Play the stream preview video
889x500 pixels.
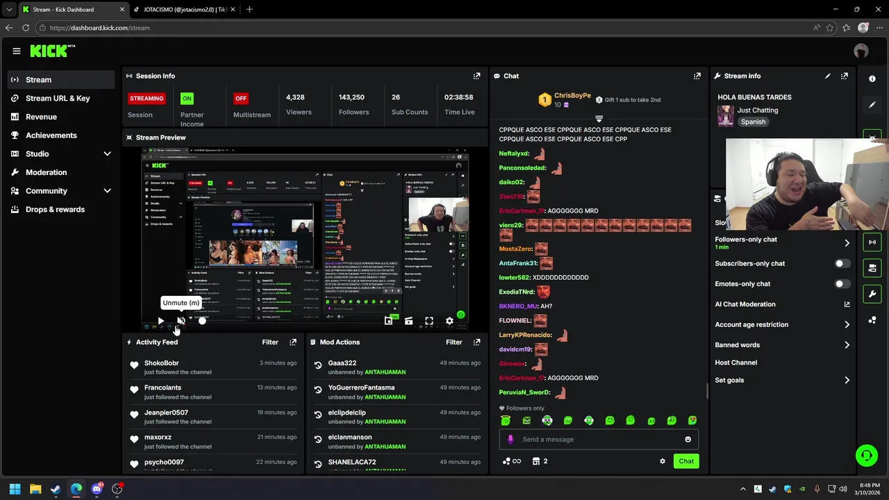[160, 321]
